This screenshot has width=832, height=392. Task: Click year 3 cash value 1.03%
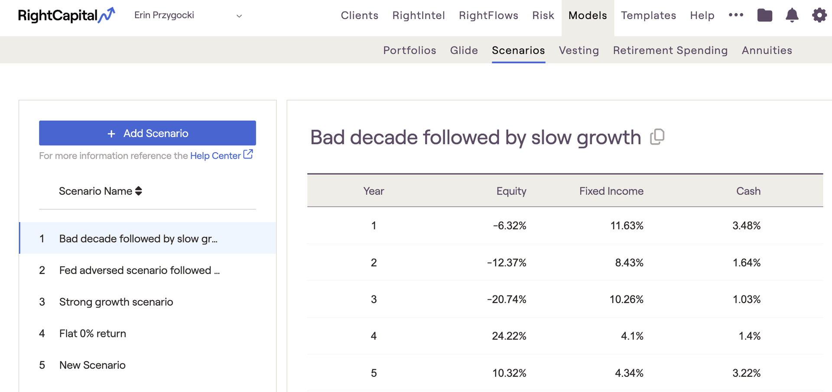pyautogui.click(x=747, y=300)
